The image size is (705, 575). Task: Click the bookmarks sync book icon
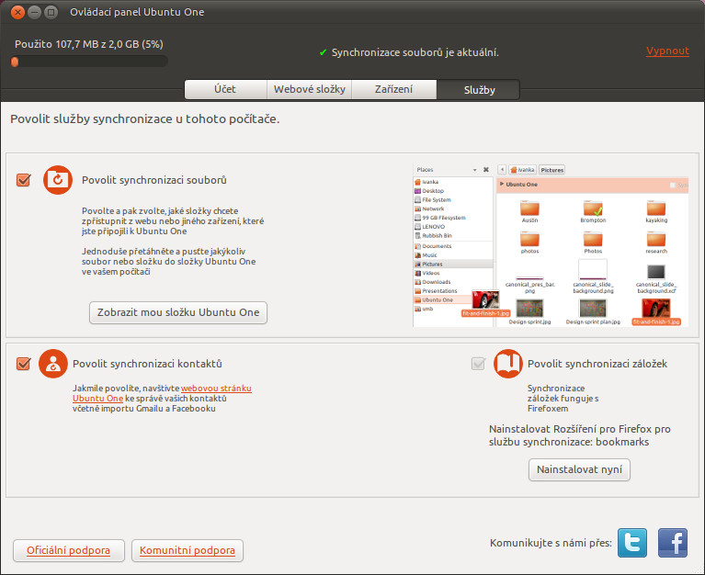(x=508, y=364)
